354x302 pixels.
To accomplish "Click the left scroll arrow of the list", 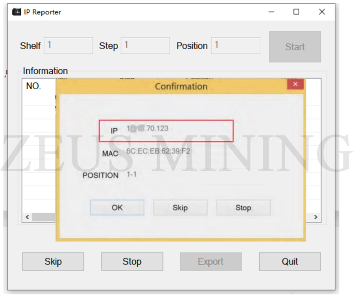I will tap(27, 217).
